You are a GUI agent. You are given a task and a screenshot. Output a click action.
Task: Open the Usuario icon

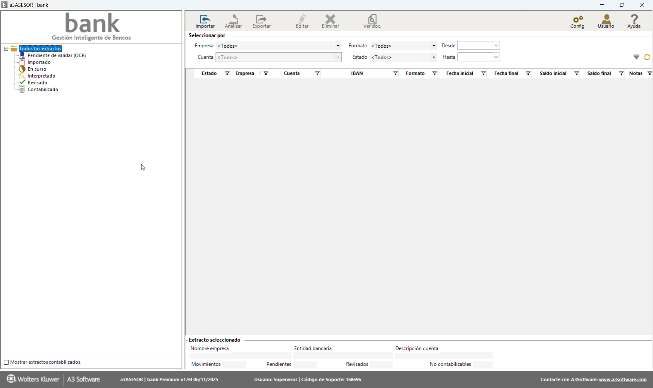pyautogui.click(x=606, y=21)
